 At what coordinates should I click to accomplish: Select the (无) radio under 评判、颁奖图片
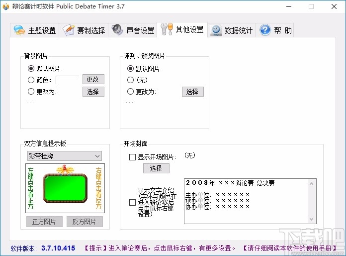130,80
